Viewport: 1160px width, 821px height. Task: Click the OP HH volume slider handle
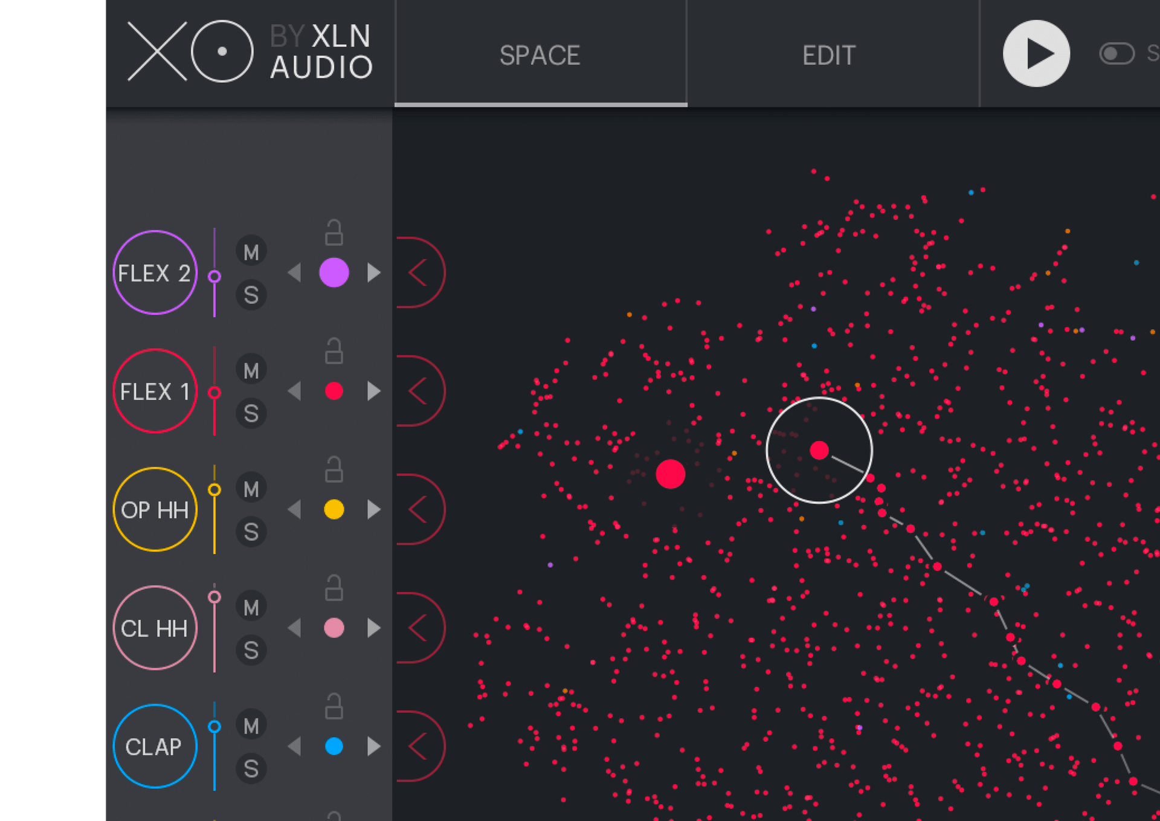tap(214, 489)
